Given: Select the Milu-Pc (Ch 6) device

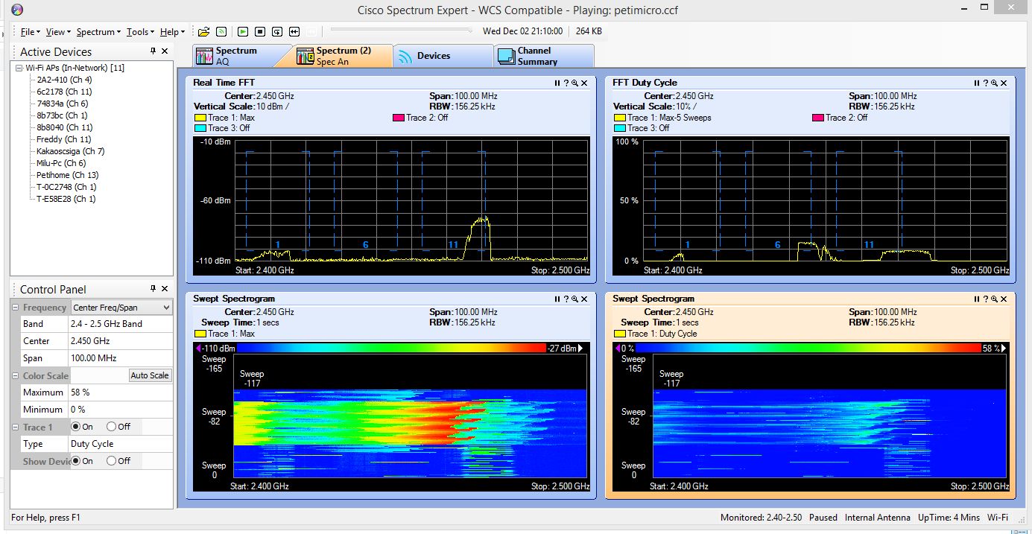Looking at the screenshot, I should coord(61,163).
